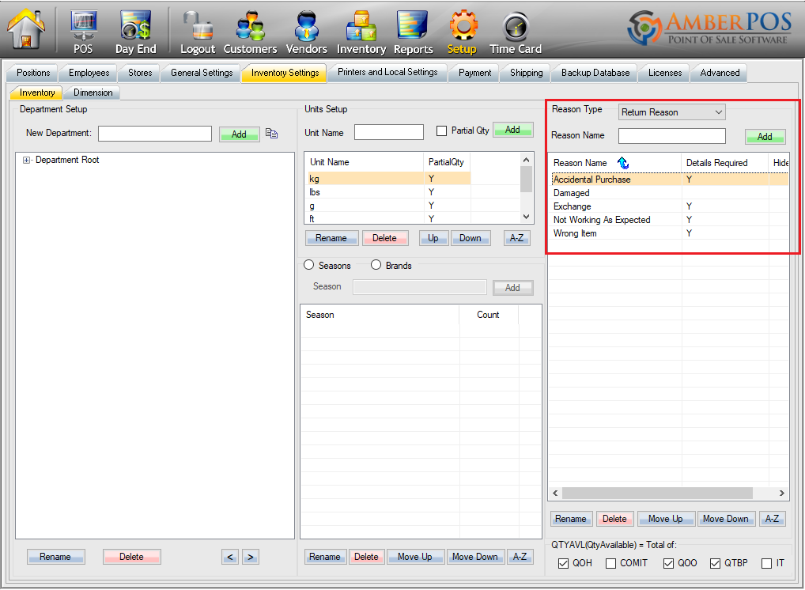
Task: Select the Damaged reason row
Action: coord(670,193)
